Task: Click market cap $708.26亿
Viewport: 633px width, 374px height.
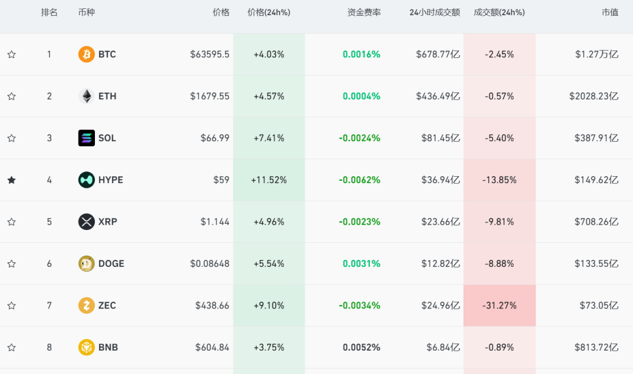Action: (596, 222)
